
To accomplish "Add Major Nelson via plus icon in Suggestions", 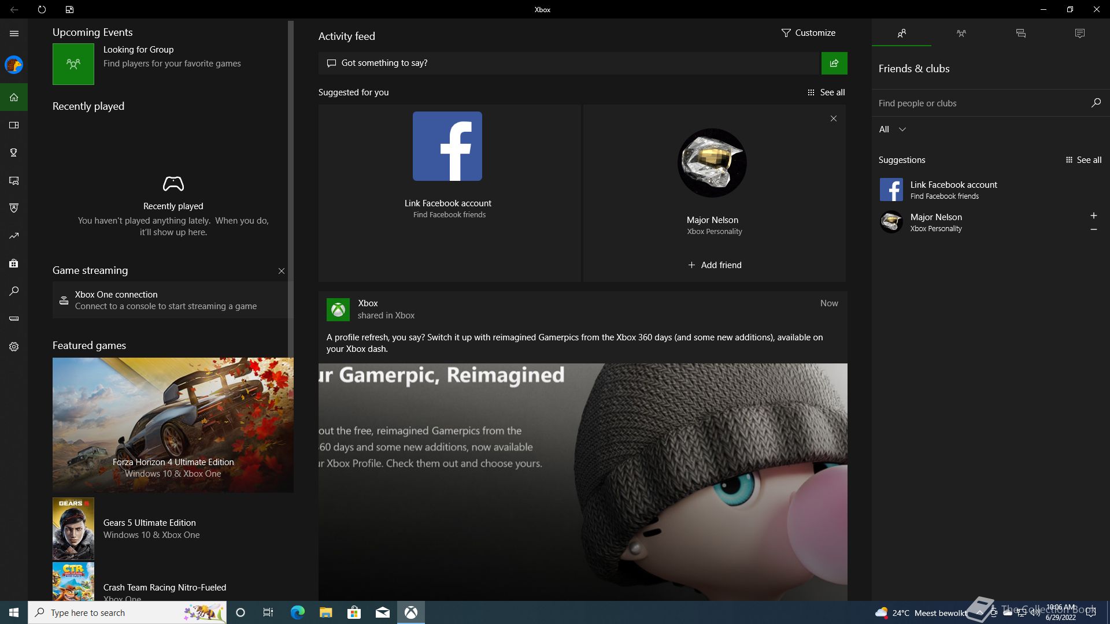I will click(1094, 216).
